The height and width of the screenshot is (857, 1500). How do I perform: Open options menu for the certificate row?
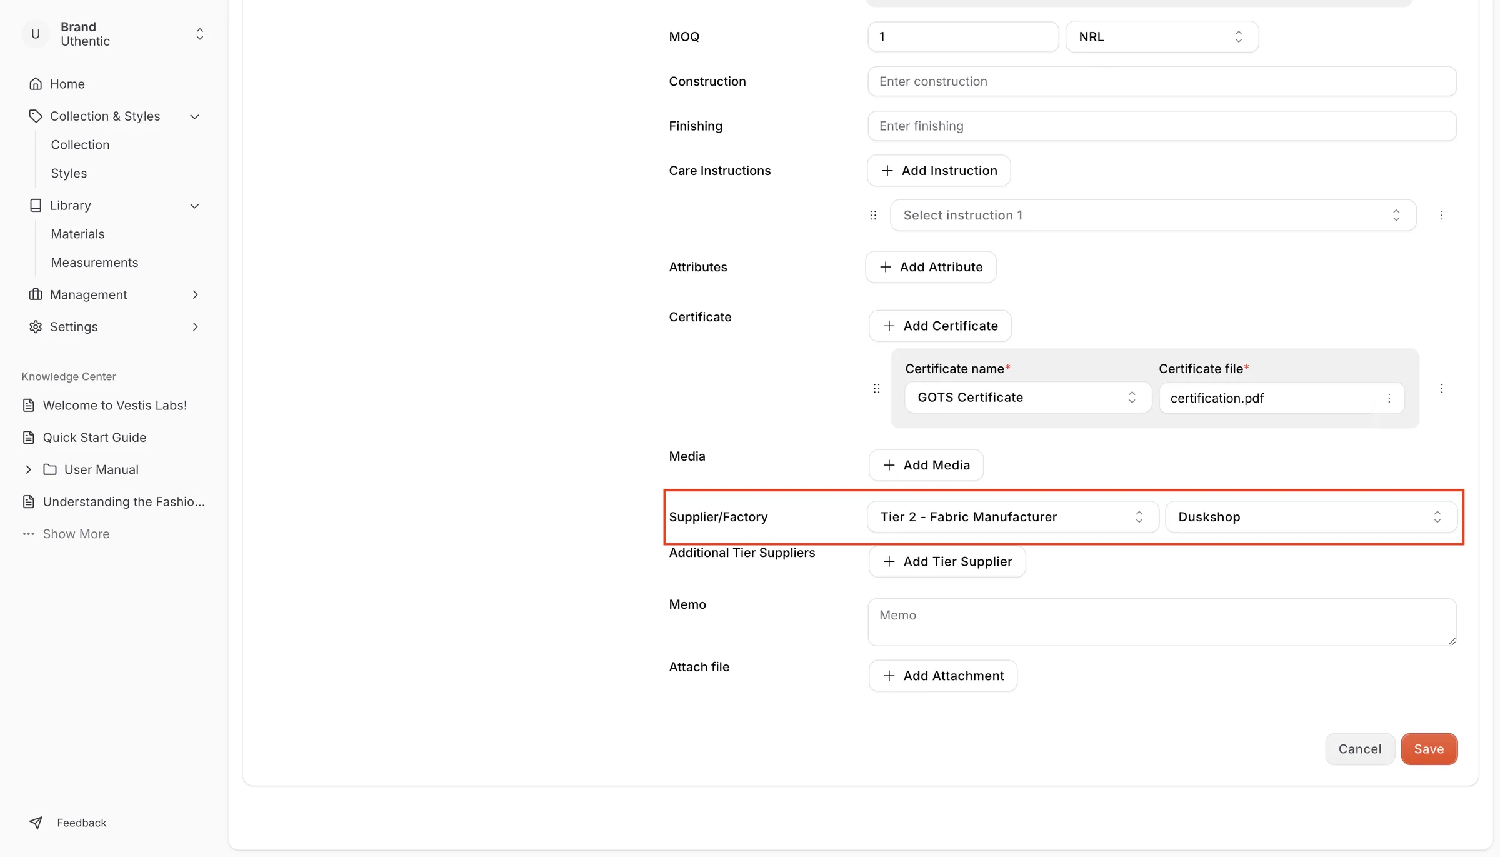[x=1442, y=388]
